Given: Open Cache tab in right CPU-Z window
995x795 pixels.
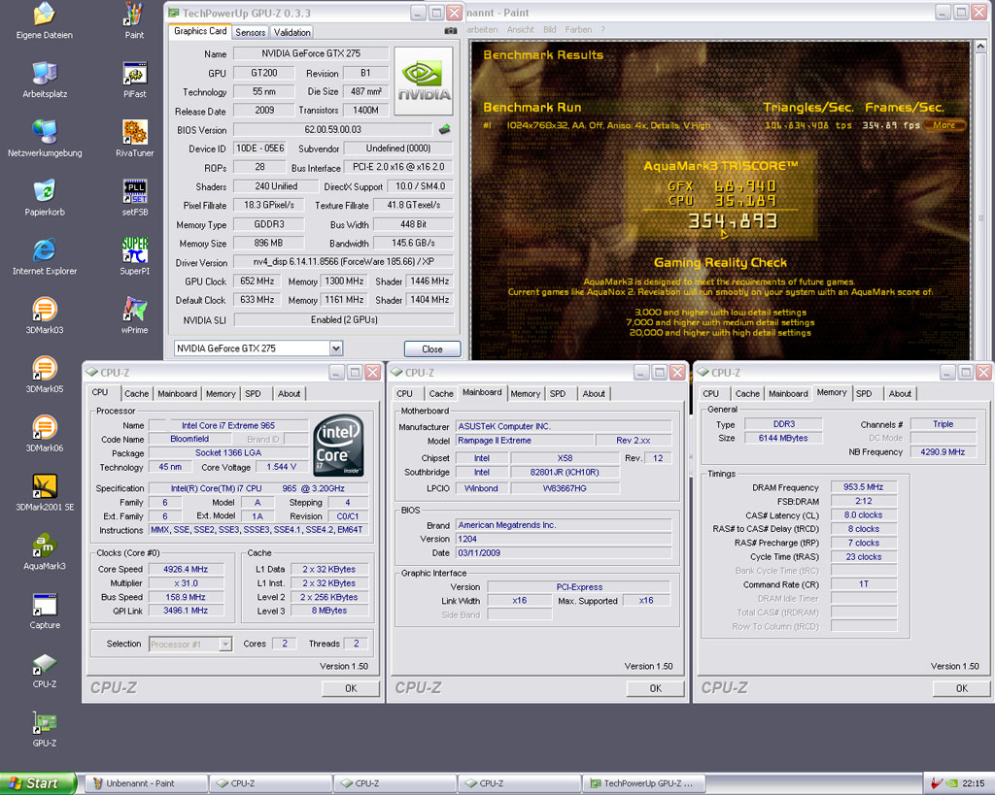Looking at the screenshot, I should tap(747, 394).
